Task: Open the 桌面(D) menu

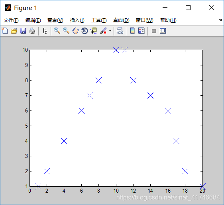Action: tap(121, 20)
